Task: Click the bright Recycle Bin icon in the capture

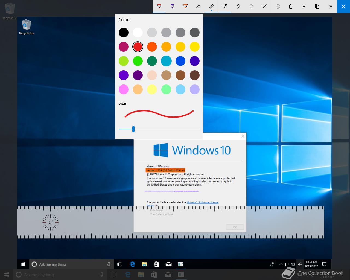Action: click(27, 27)
